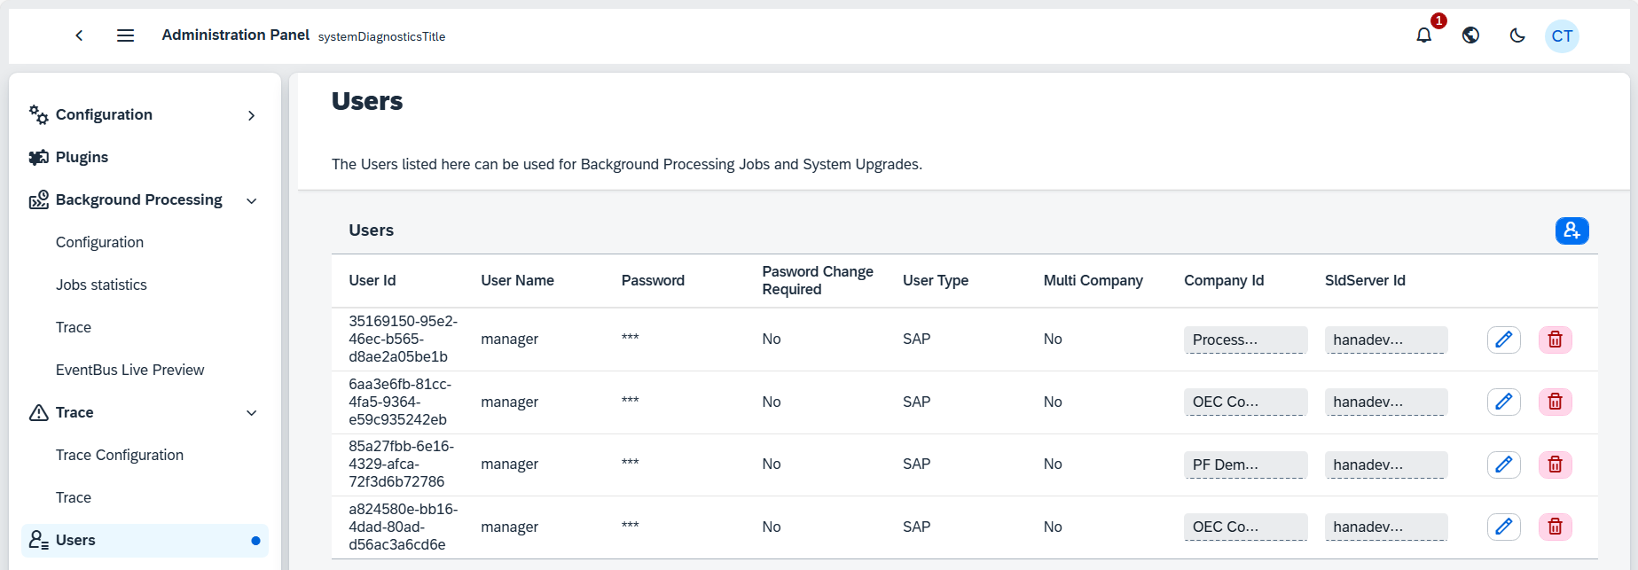This screenshot has height=570, width=1638.
Task: Click the User Name column header
Action: [x=517, y=280]
